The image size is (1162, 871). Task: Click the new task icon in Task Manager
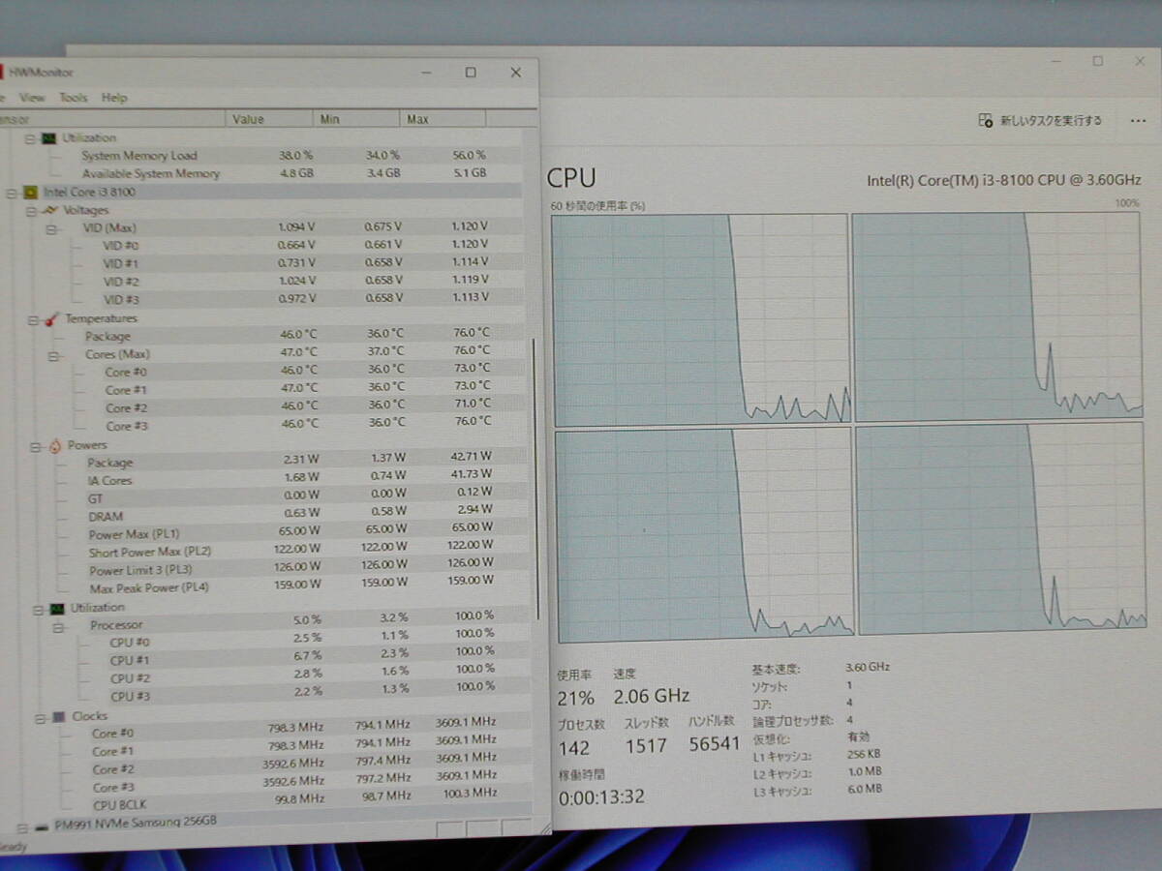[x=986, y=121]
